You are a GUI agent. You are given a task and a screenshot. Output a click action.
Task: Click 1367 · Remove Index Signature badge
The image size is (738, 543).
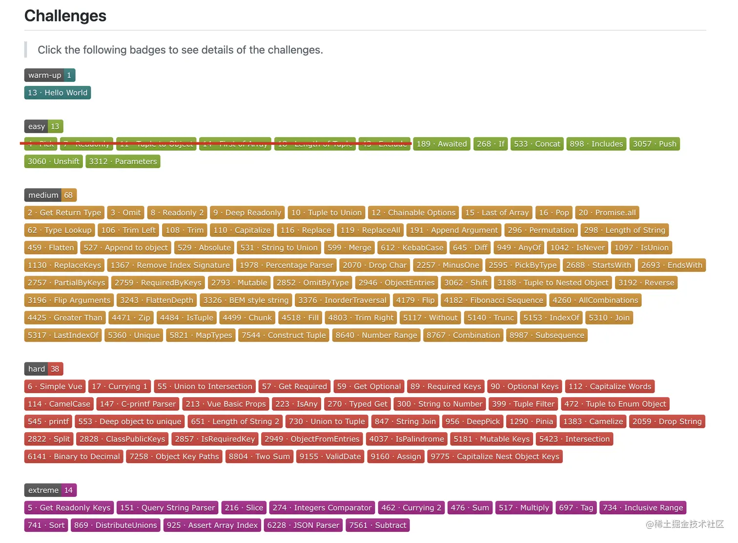tap(170, 265)
